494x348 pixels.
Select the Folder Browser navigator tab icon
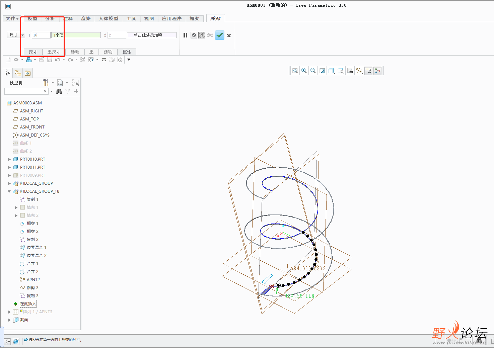pyautogui.click(x=18, y=73)
